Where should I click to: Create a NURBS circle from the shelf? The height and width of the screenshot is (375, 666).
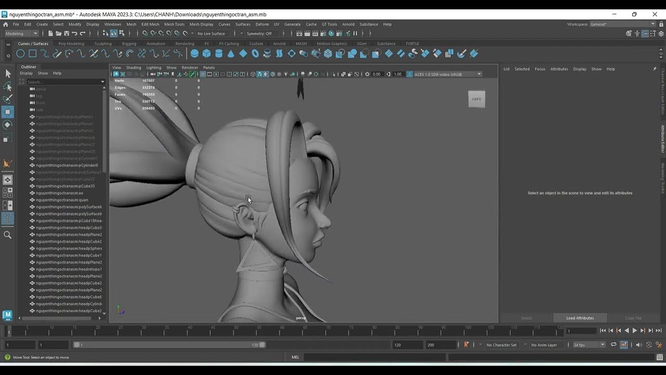20,54
